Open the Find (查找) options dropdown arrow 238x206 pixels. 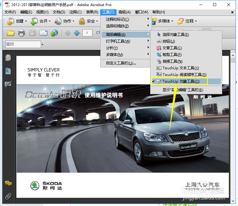(42, 44)
